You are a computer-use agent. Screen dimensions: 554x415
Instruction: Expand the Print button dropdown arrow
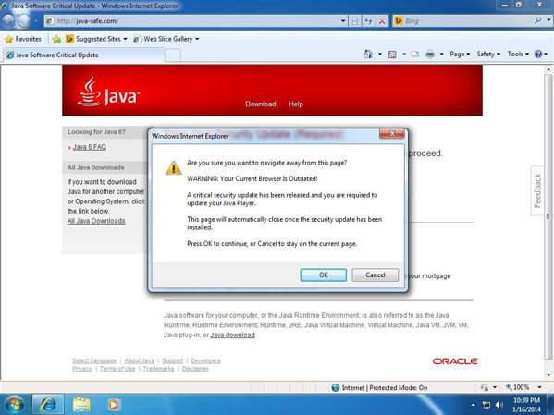(441, 55)
